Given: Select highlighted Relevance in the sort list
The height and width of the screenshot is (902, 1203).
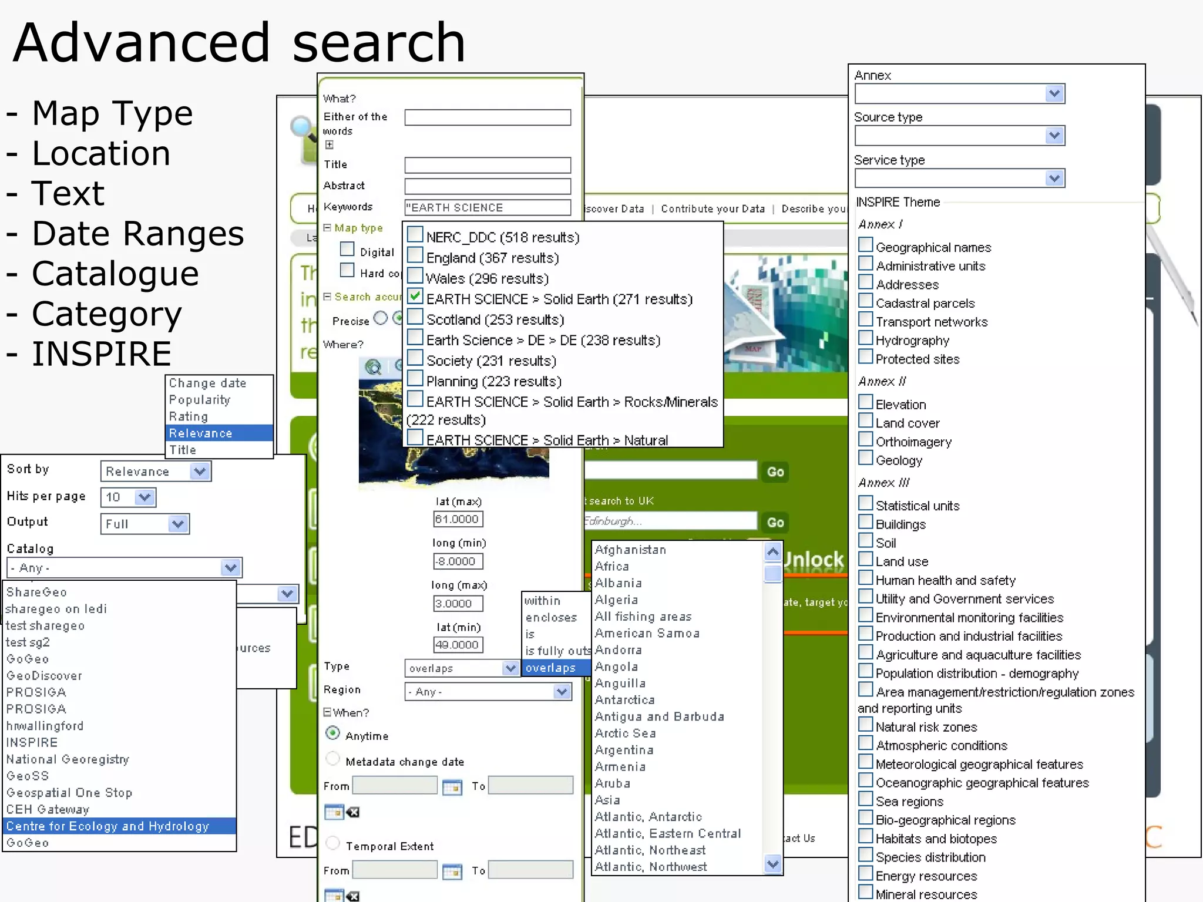Looking at the screenshot, I should [x=220, y=433].
